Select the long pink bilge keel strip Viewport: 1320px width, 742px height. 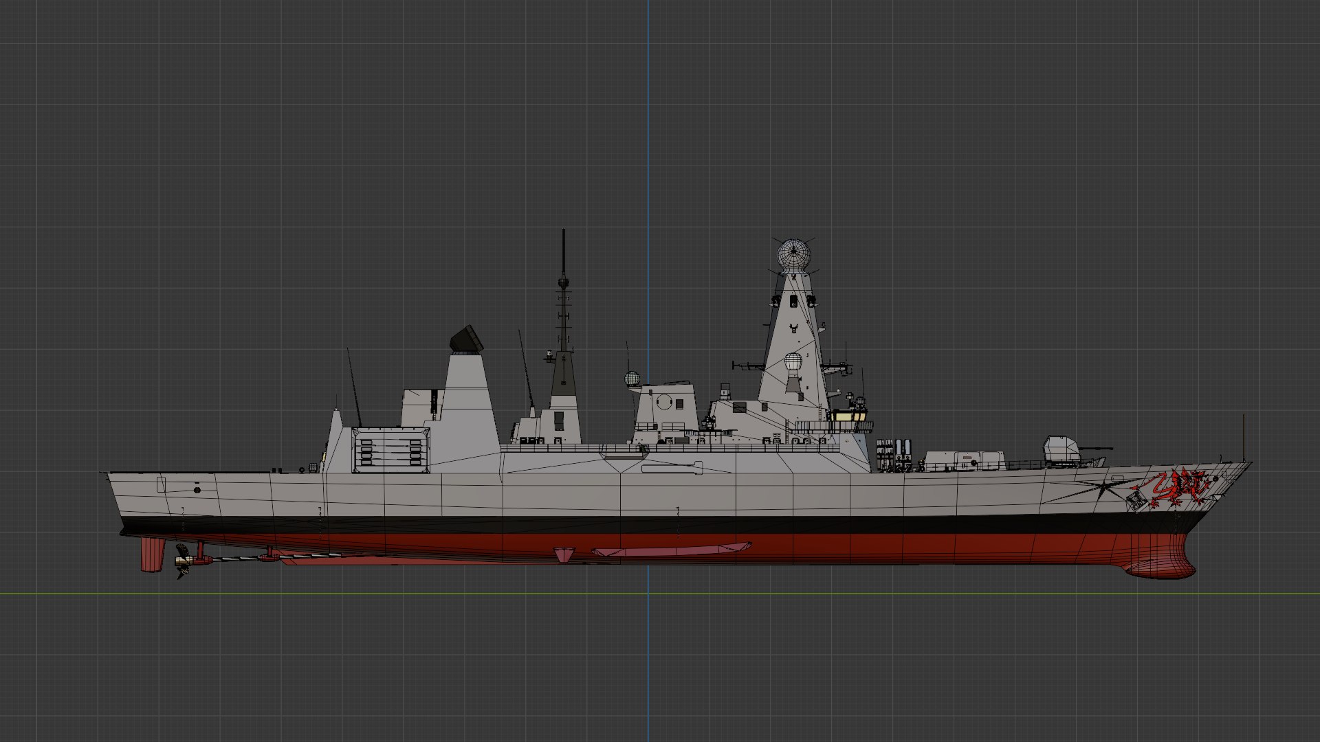672,550
